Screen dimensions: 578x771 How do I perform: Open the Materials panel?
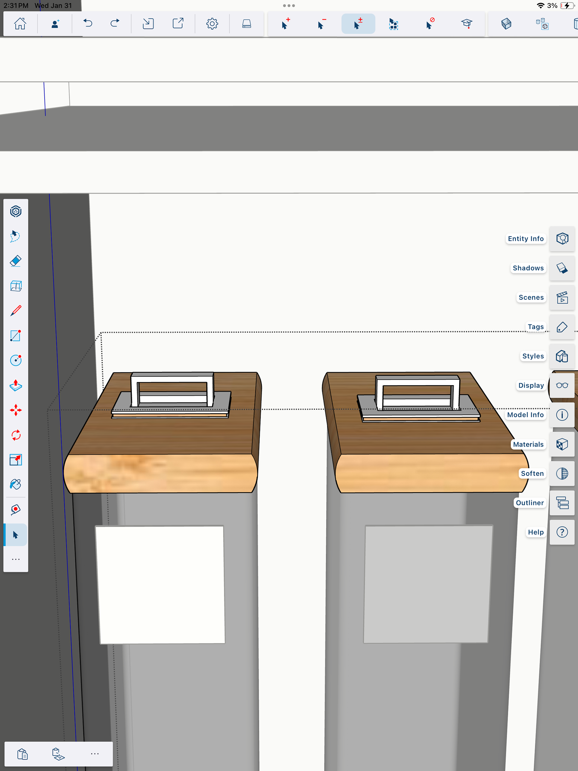[x=562, y=444]
